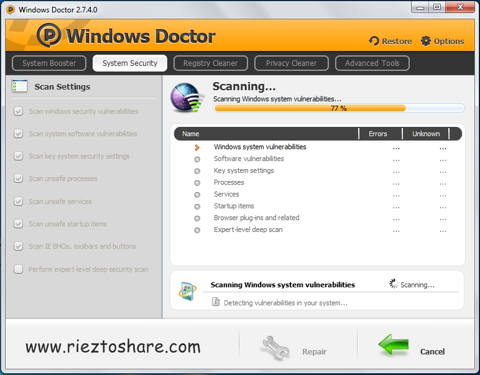Click the status dot beside Expert-level deep scan
The height and width of the screenshot is (375, 480).
197,230
